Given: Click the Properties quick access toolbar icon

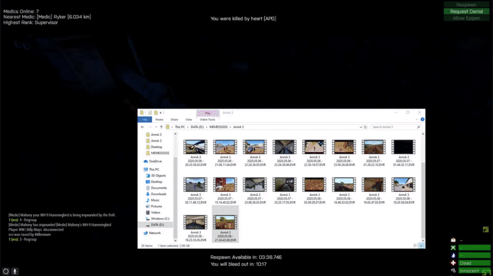Looking at the screenshot, I should (150, 112).
